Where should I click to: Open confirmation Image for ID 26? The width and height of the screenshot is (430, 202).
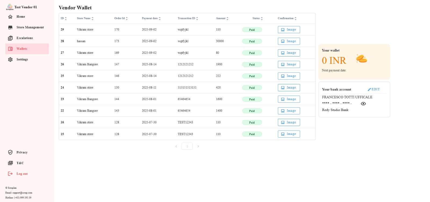pos(289,64)
